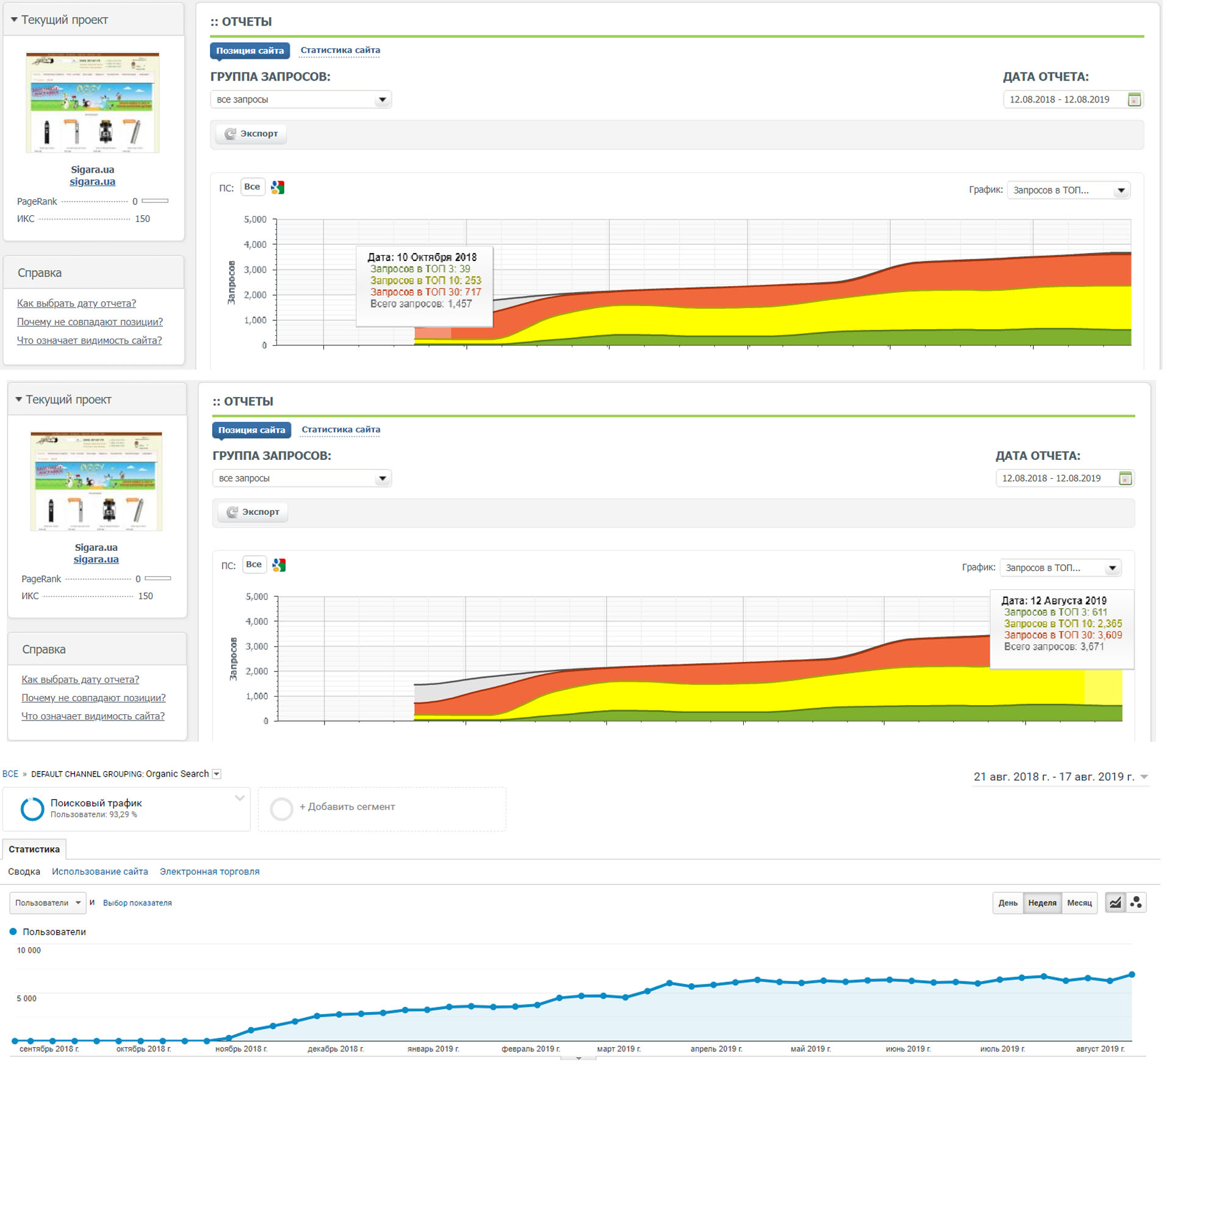1208x1220 pixels.
Task: Switch to the top Статистика сайта tab
Action: click(x=340, y=51)
